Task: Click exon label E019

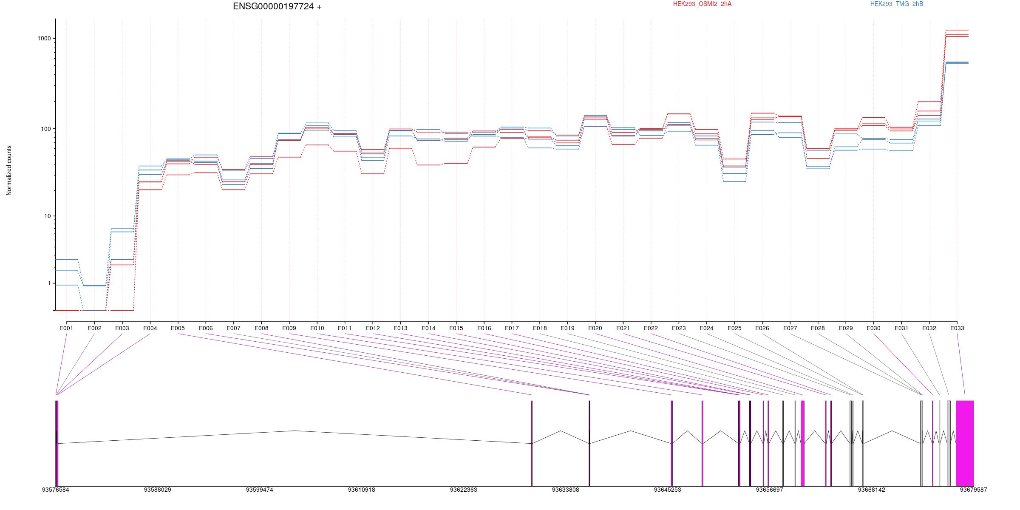Action: tap(567, 328)
